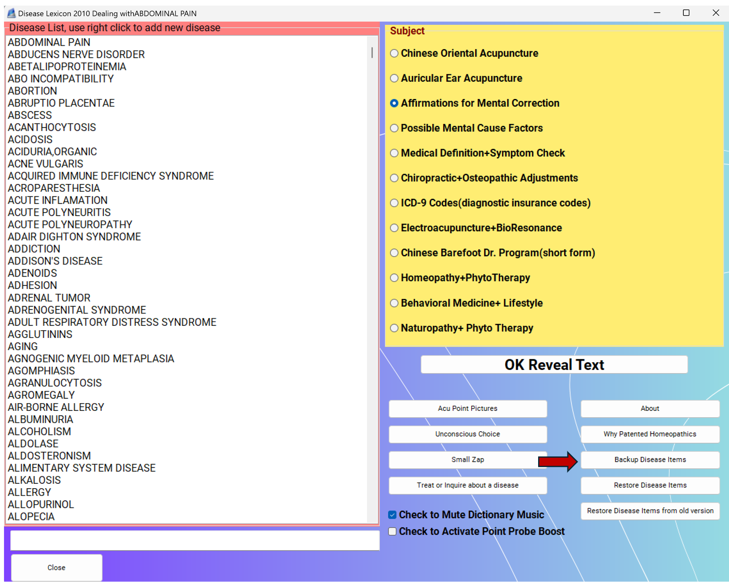Viewport: 729px width, 582px height.
Task: Enable the Activate Point Probe Boost checkbox
Action: pyautogui.click(x=392, y=531)
